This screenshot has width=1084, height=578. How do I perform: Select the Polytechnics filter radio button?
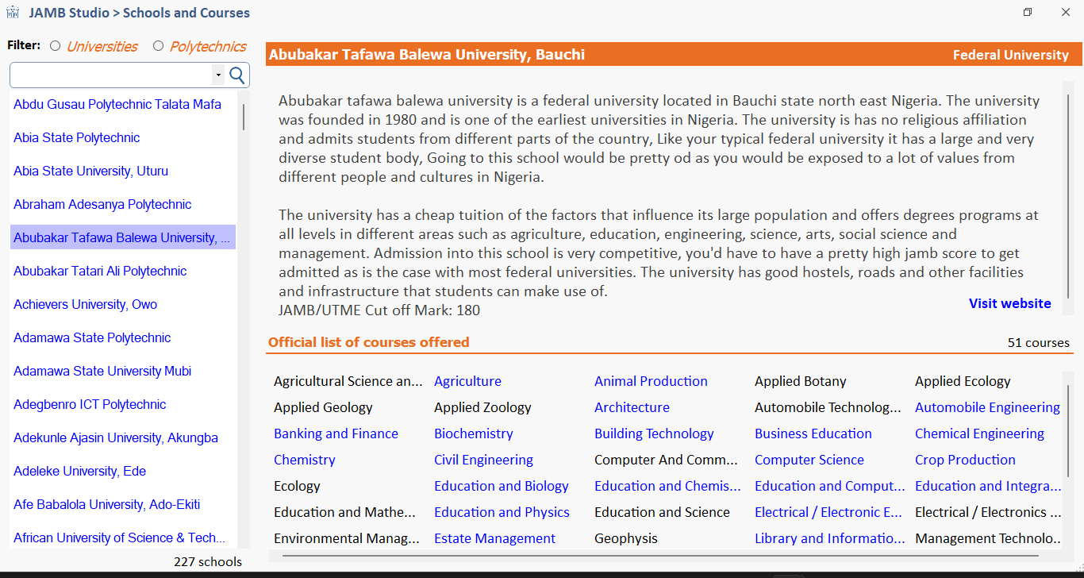click(158, 46)
